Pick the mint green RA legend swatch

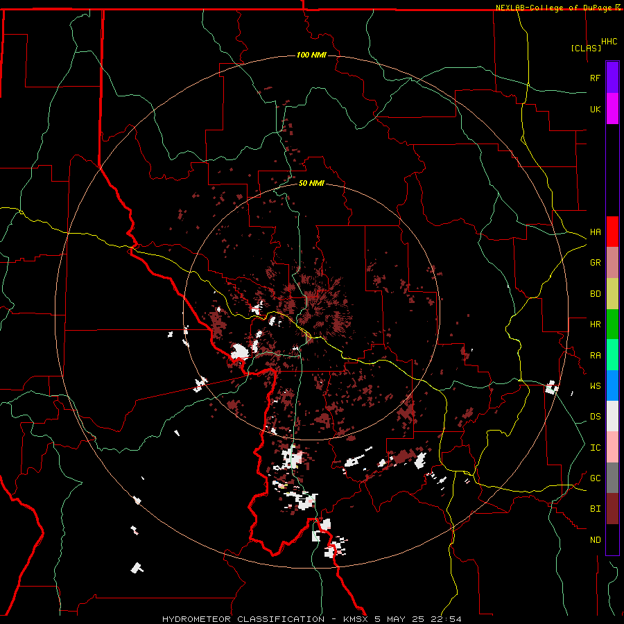612,355
